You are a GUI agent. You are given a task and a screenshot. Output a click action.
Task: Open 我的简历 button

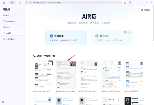pyautogui.click(x=145, y=10)
